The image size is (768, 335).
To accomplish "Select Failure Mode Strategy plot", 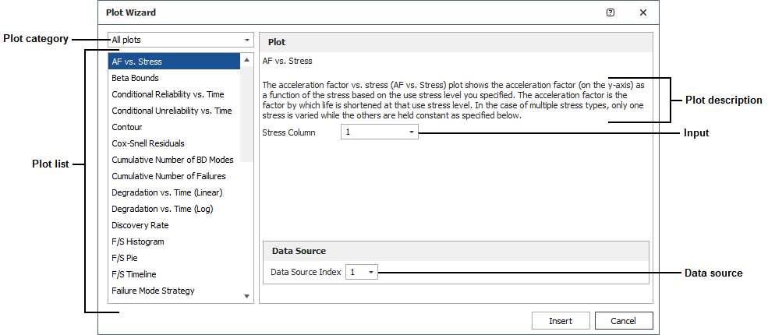I will [153, 291].
